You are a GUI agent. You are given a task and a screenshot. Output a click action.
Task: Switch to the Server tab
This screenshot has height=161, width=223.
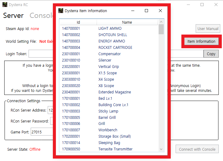tap(13, 15)
